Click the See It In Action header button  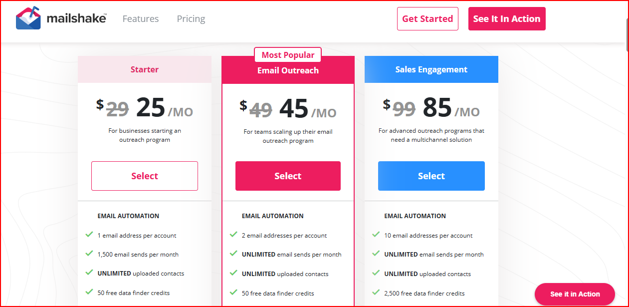click(x=507, y=18)
